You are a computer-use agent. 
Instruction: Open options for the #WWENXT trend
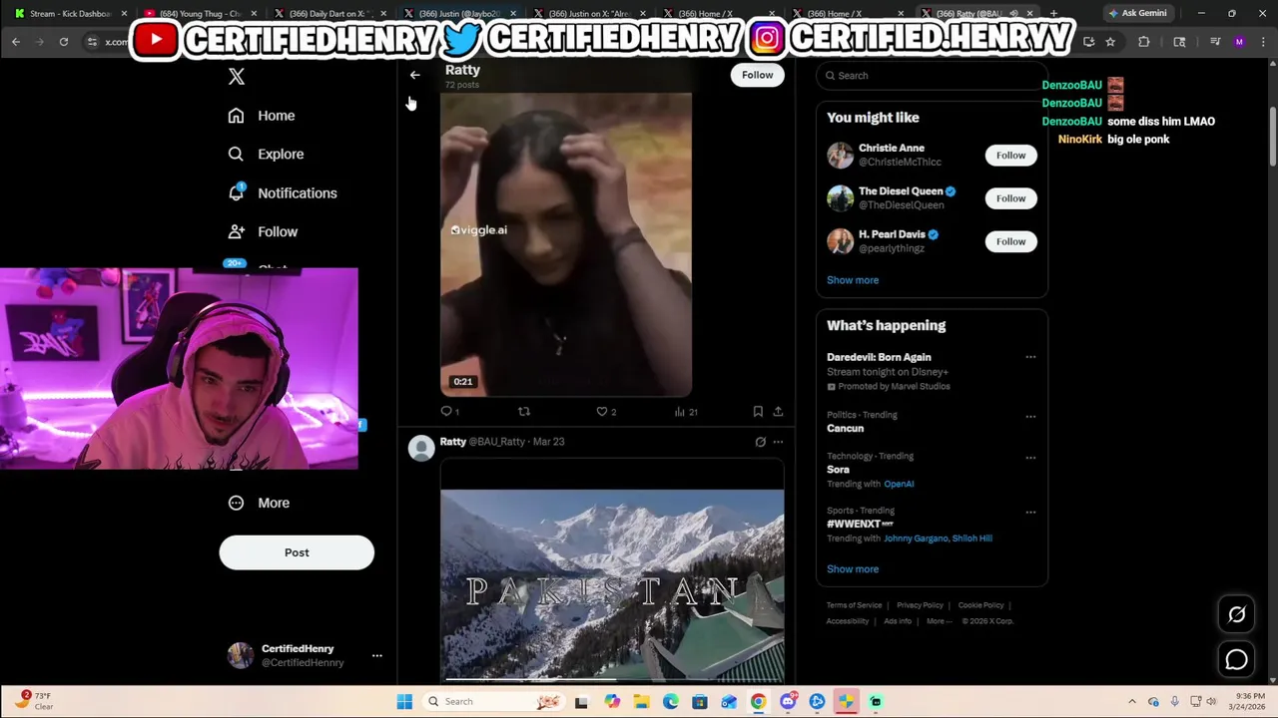[1030, 513]
